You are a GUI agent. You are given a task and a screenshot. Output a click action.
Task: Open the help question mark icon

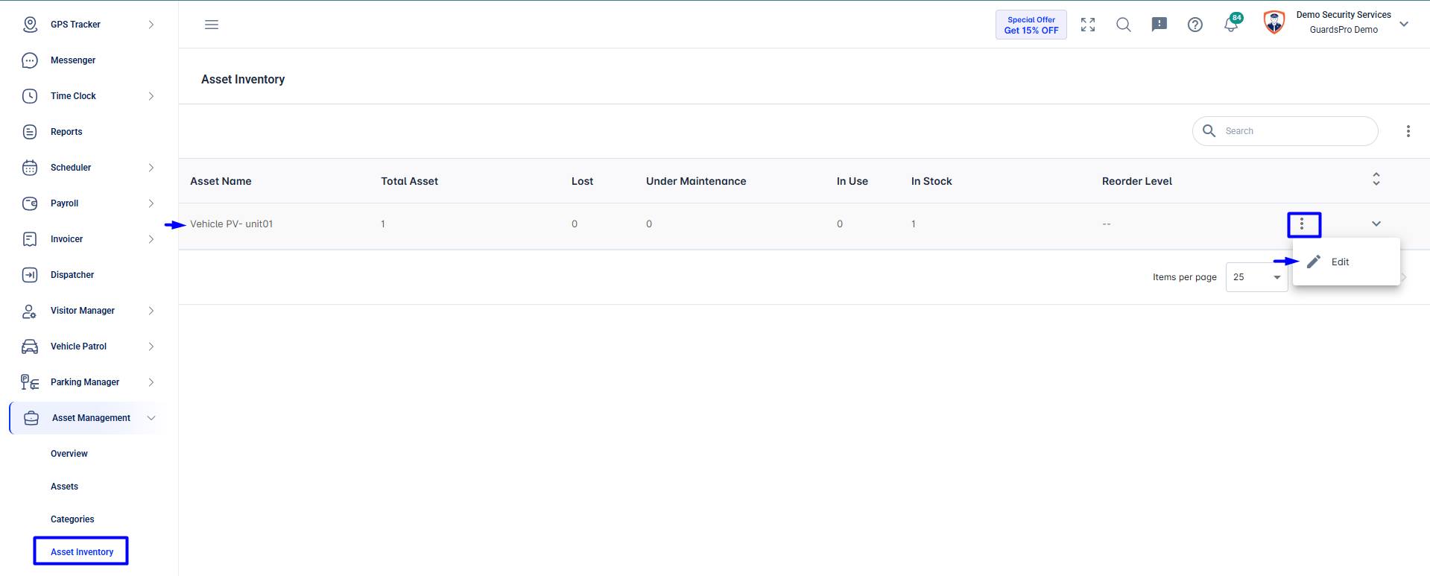(1195, 25)
